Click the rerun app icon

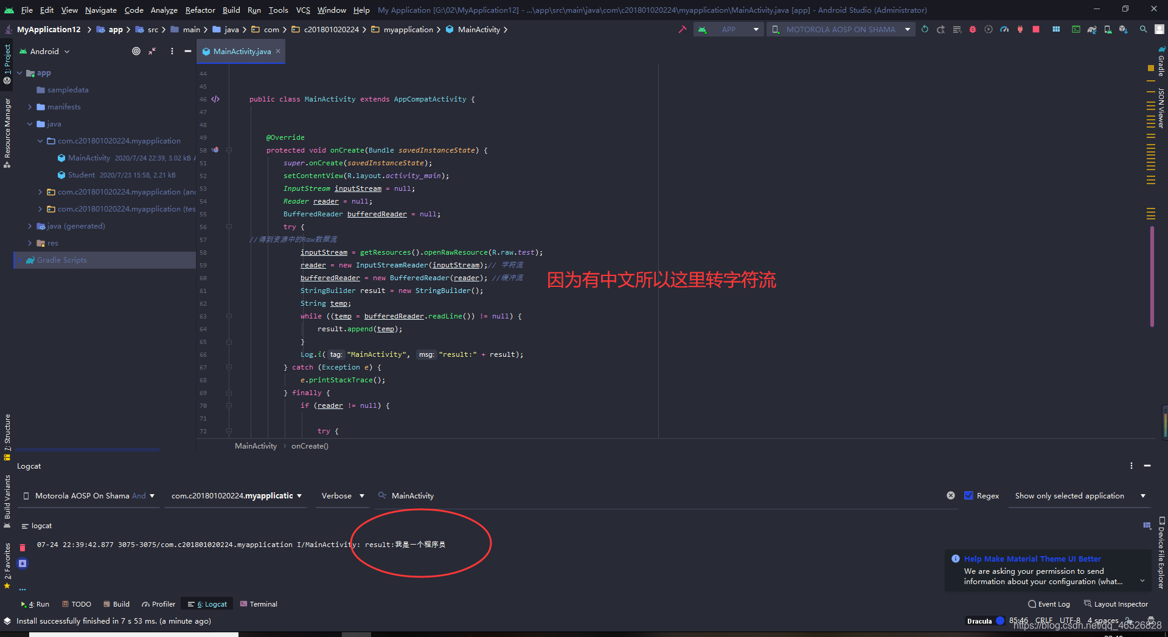point(925,29)
